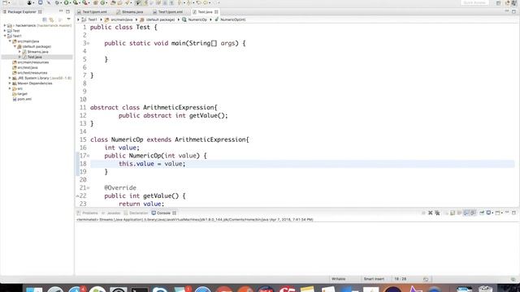
Task: Click abstract class ArithmeticExpression declaration on line 11
Action: coord(154,108)
